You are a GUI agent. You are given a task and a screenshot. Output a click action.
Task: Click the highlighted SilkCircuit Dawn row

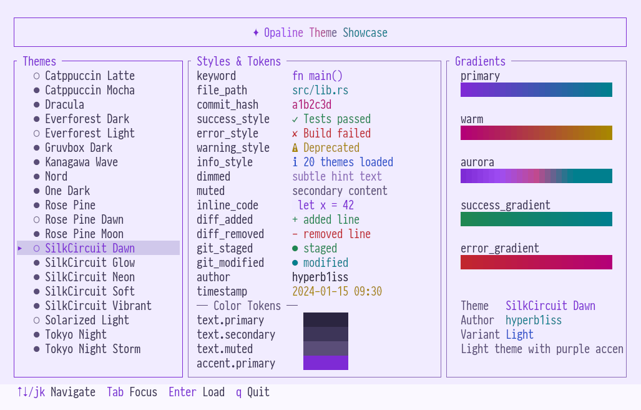pyautogui.click(x=98, y=248)
